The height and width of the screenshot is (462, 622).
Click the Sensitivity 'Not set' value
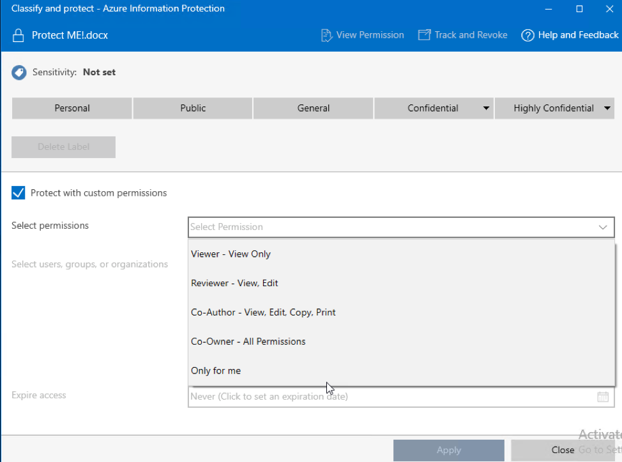pos(99,72)
